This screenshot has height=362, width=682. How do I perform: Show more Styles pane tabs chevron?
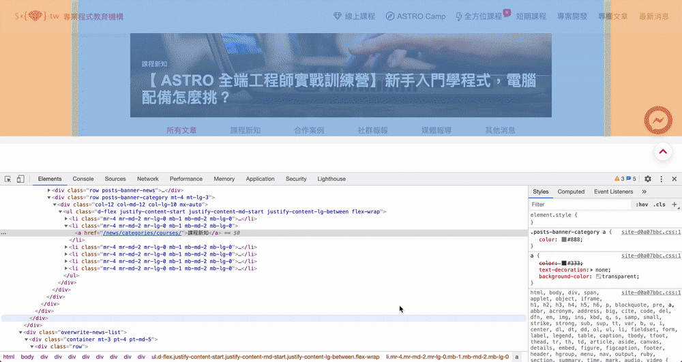644,192
